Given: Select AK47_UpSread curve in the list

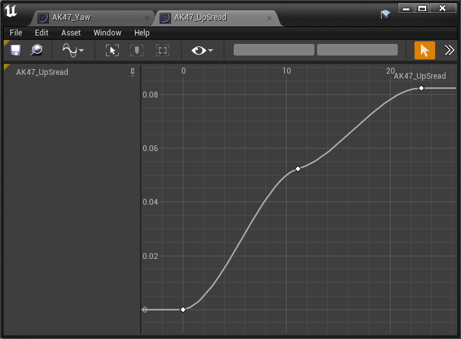Looking at the screenshot, I should click(42, 72).
